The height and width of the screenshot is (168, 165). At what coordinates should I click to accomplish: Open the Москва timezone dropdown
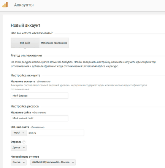coord(53,162)
